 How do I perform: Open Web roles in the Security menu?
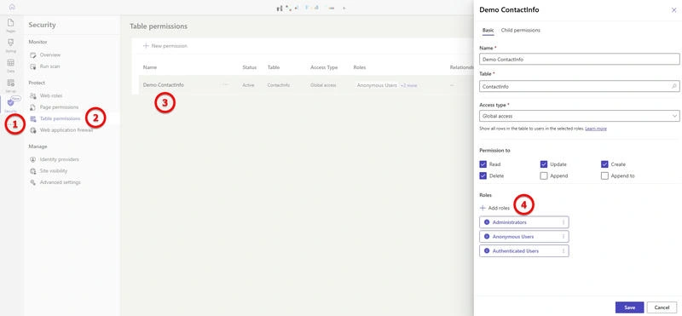(51, 95)
